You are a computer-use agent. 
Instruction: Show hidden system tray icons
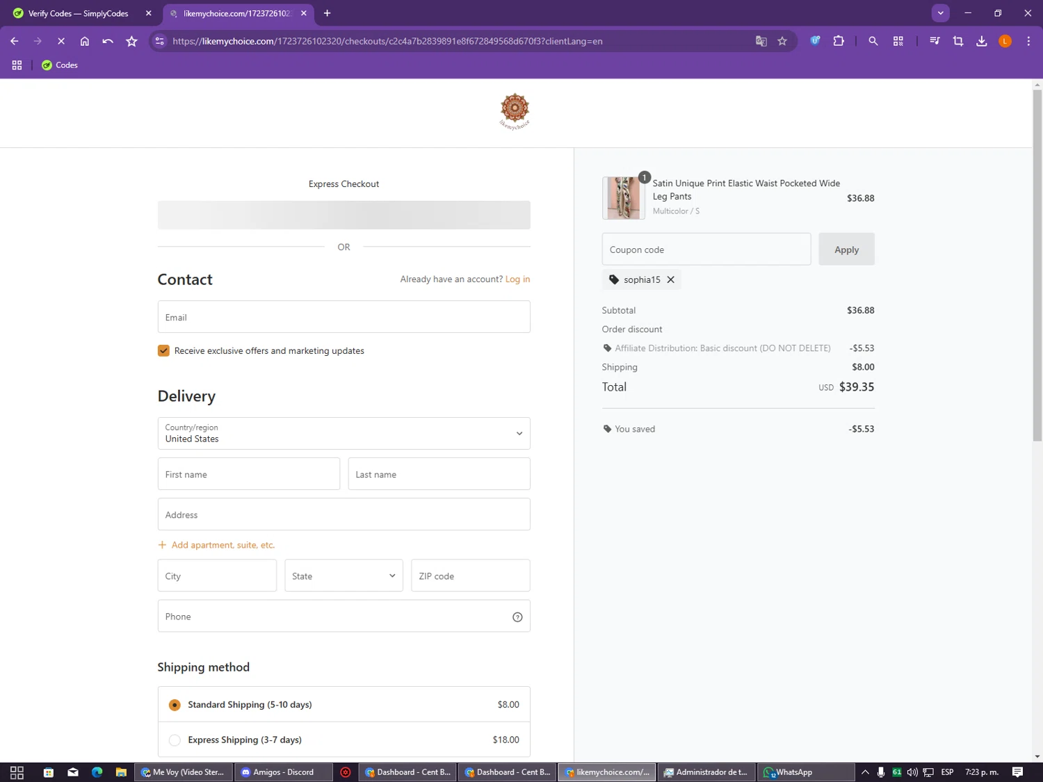coord(865,772)
